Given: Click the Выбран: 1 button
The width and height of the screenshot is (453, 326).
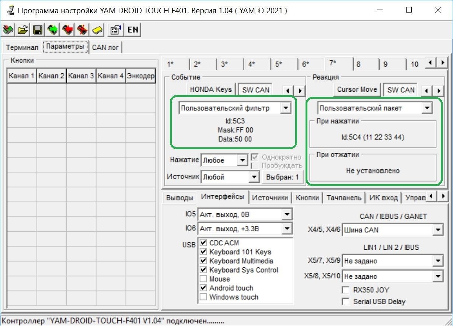Looking at the screenshot, I should (283, 177).
